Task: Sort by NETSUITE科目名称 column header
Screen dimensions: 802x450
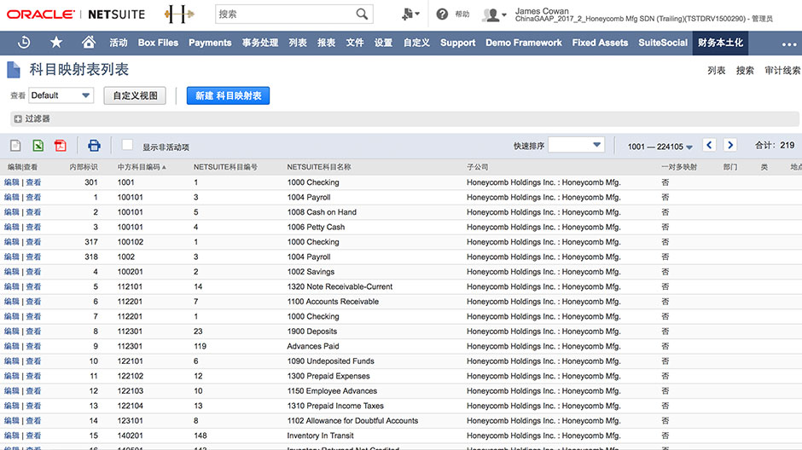Action: (318, 167)
